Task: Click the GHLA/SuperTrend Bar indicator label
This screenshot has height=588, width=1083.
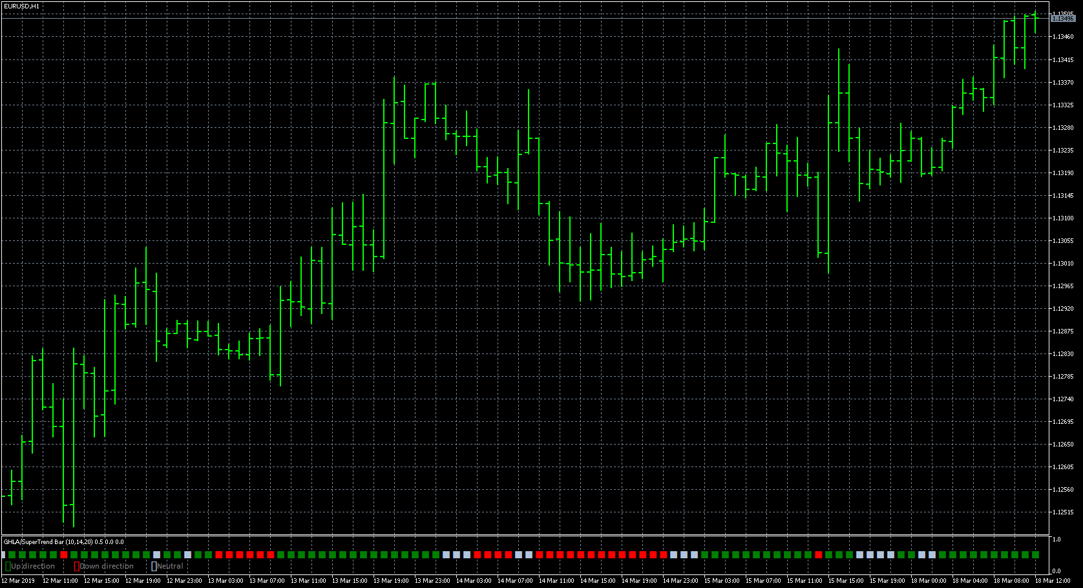Action: [x=63, y=541]
